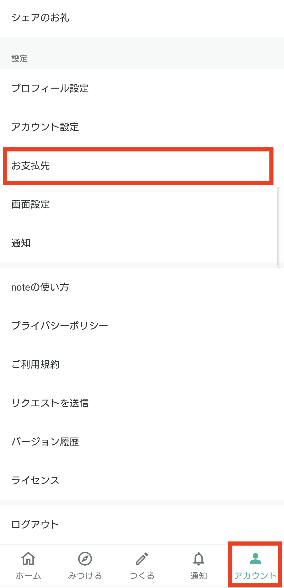
Task: Open the みつける compass icon
Action: [x=85, y=559]
